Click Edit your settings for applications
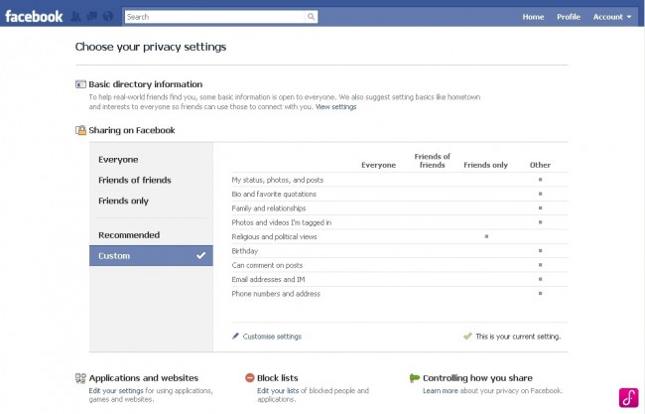Screen dimensions: 645x414 tap(116, 390)
